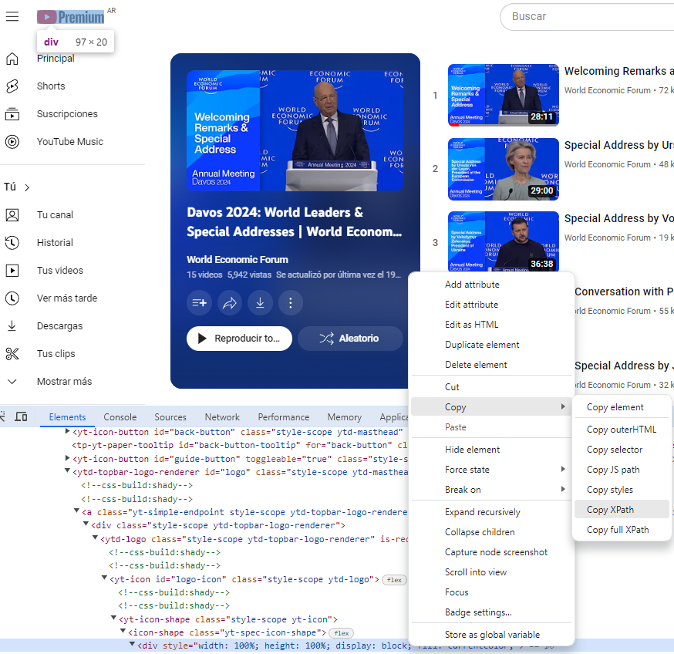Open Special Address by Ursula video title
This screenshot has height=654, width=674.
[619, 145]
